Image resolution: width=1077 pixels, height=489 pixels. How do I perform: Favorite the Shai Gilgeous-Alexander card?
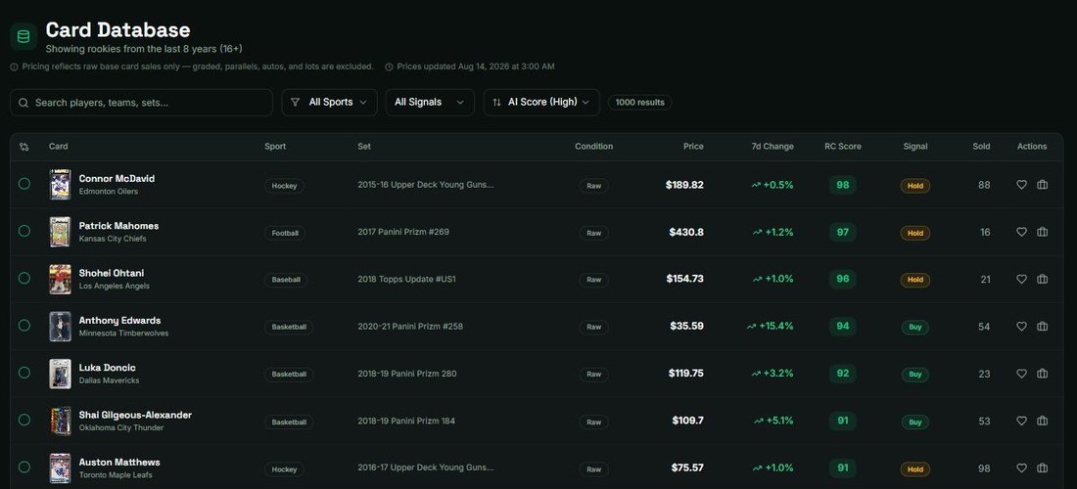1021,421
